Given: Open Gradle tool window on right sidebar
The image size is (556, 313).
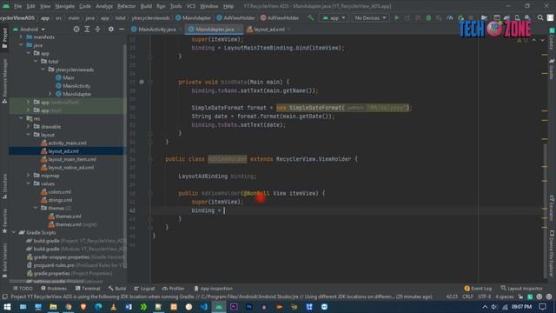Looking at the screenshot, I should [552, 70].
